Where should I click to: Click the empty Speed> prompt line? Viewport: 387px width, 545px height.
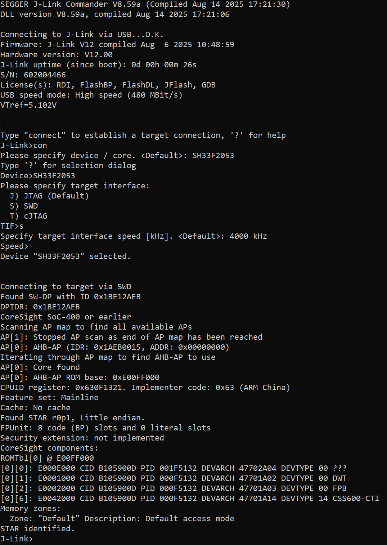pos(14,246)
